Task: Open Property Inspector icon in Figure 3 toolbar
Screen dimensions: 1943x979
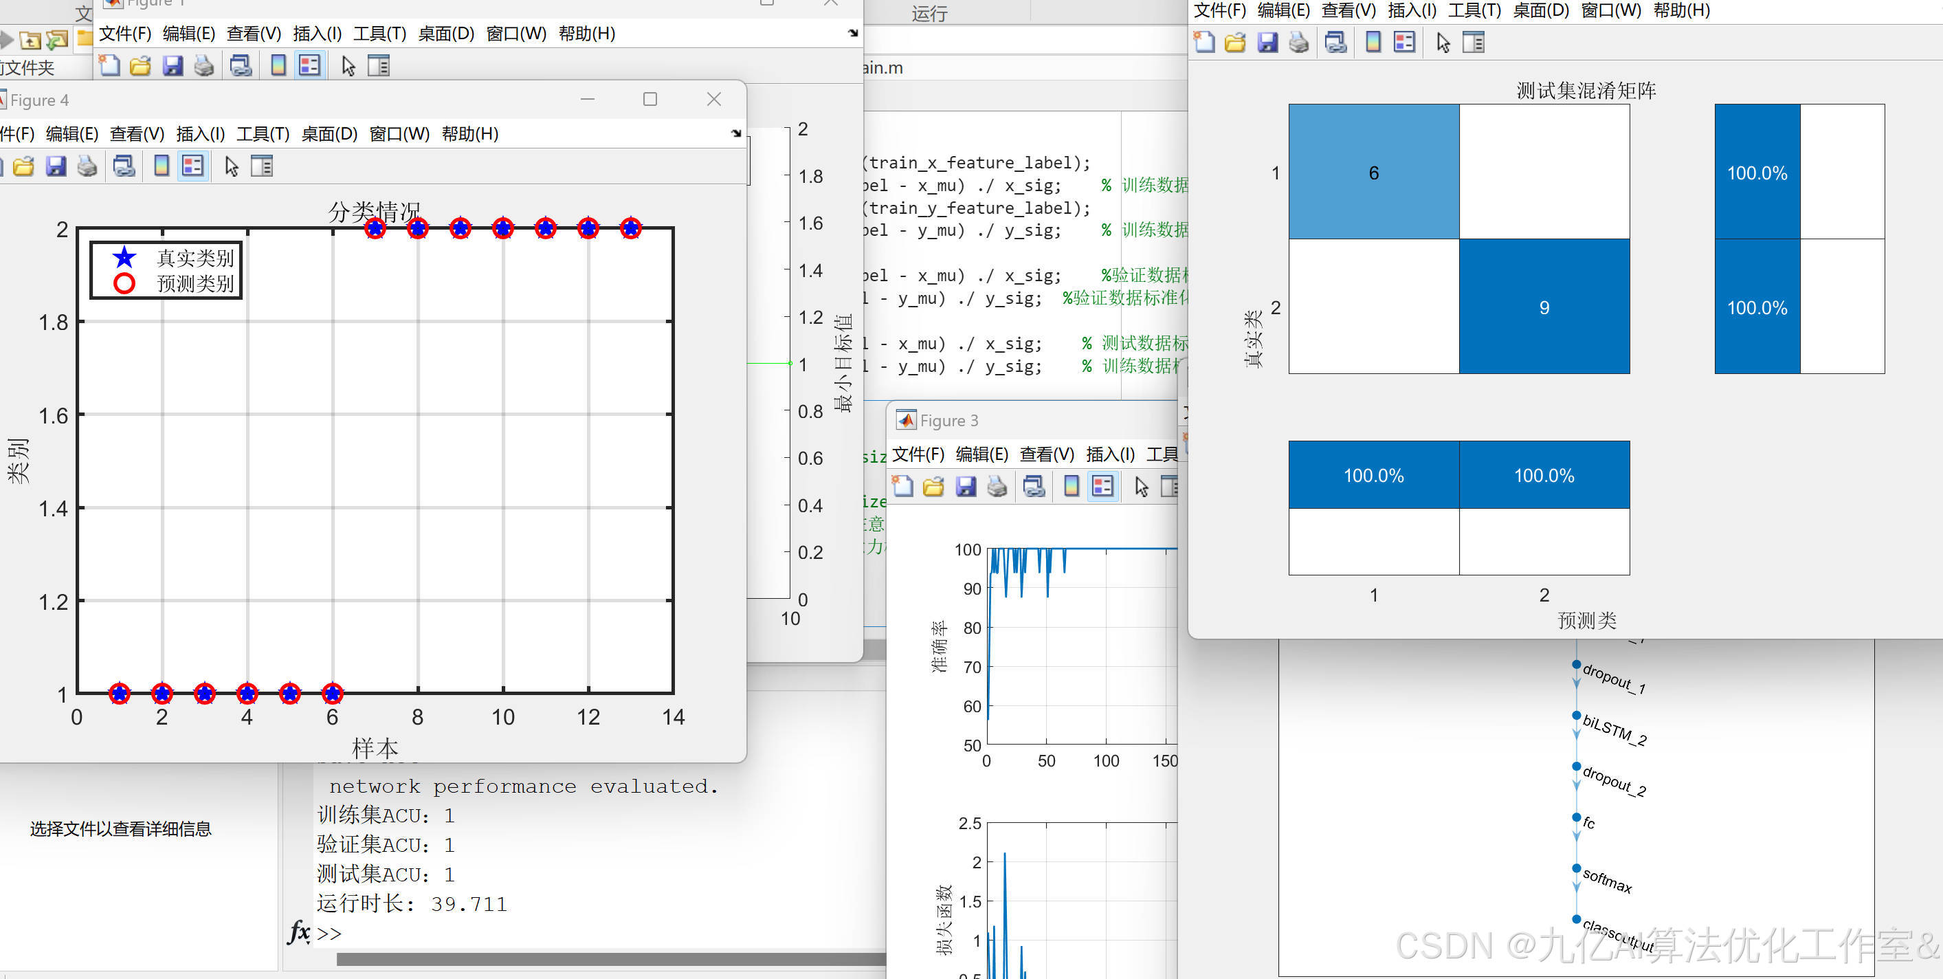Action: pos(1170,487)
